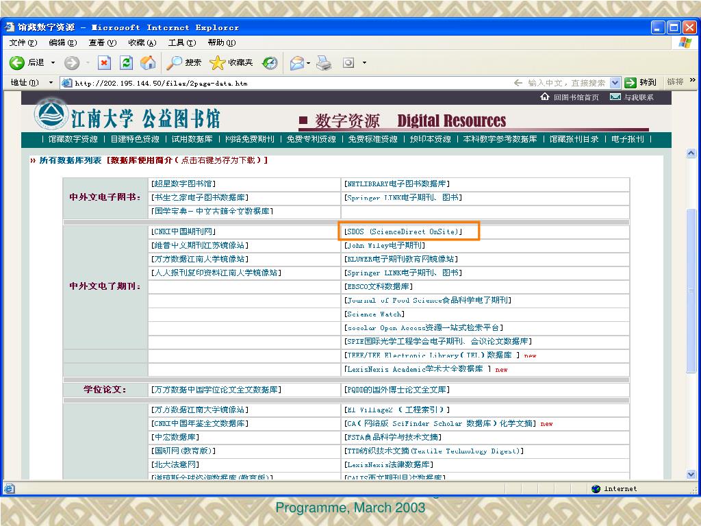Click the Mail envelope toolbar icon

[x=297, y=63]
